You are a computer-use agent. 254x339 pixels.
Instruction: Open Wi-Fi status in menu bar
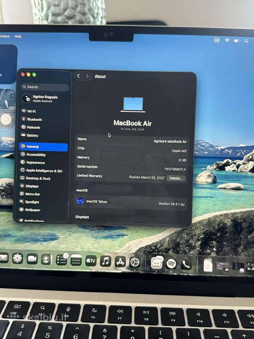[227, 40]
